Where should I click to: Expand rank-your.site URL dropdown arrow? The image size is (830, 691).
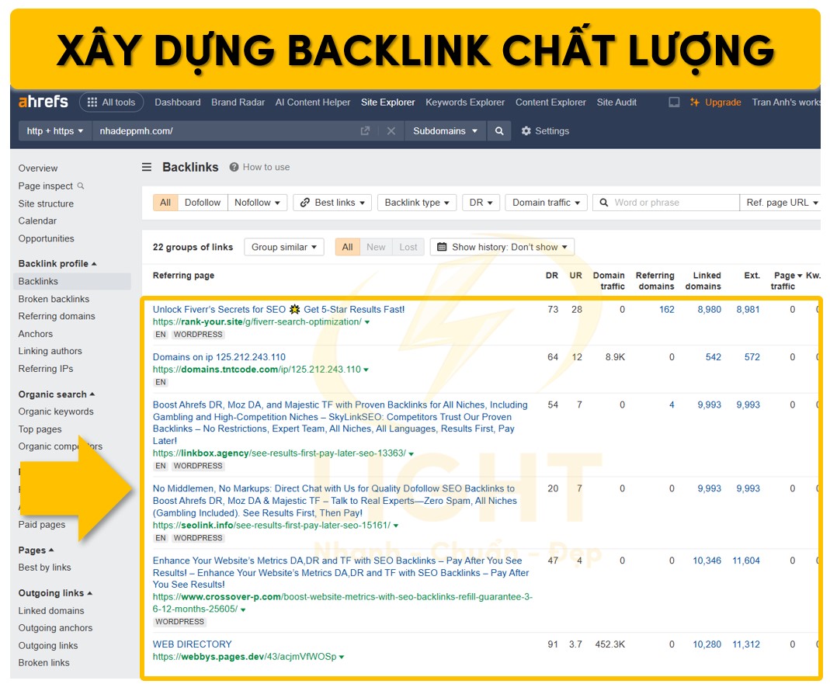367,322
